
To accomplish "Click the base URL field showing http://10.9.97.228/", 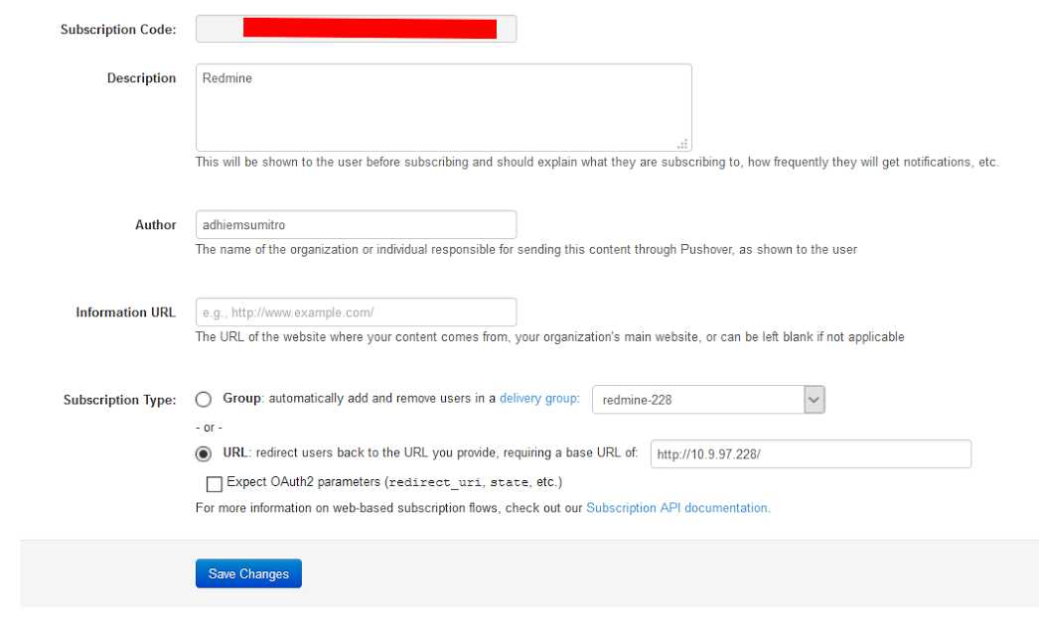I will [810, 453].
